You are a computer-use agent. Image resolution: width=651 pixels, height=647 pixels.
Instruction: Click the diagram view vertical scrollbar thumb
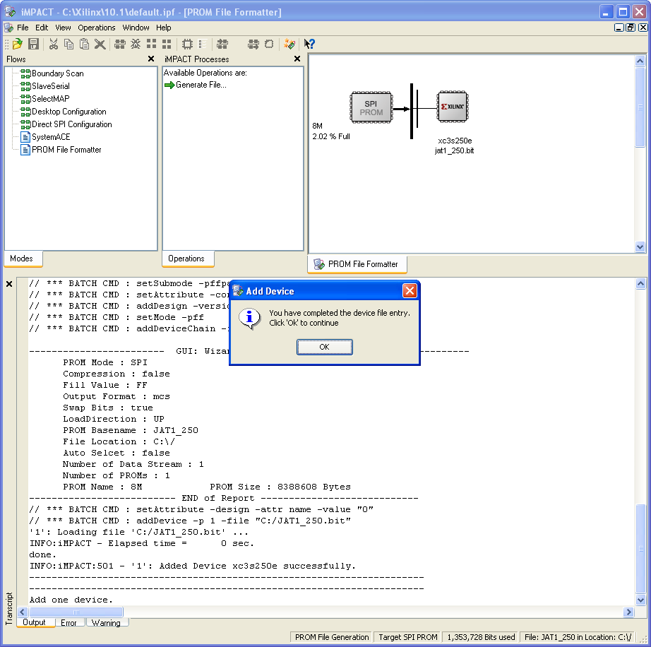pyautogui.click(x=640, y=107)
